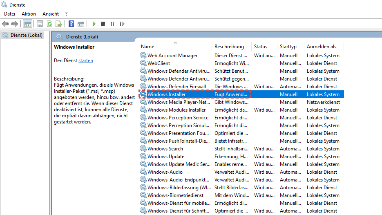
Task: Open the Ansicht menu
Action: point(51,14)
